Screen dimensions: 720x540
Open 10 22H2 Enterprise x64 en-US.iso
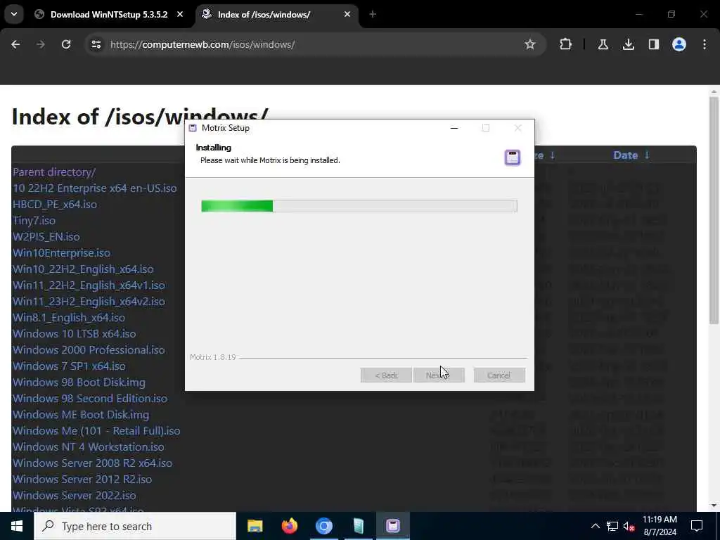(95, 188)
